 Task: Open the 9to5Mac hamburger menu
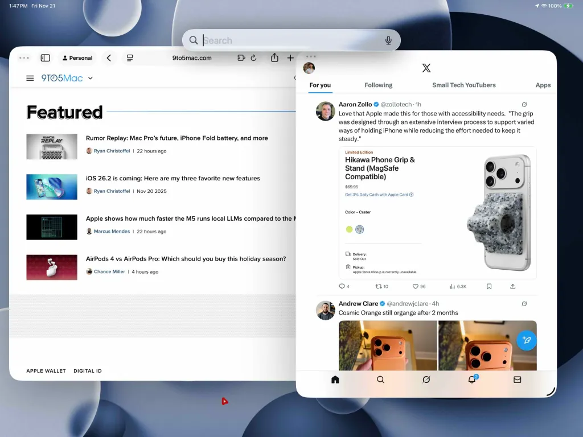point(30,79)
